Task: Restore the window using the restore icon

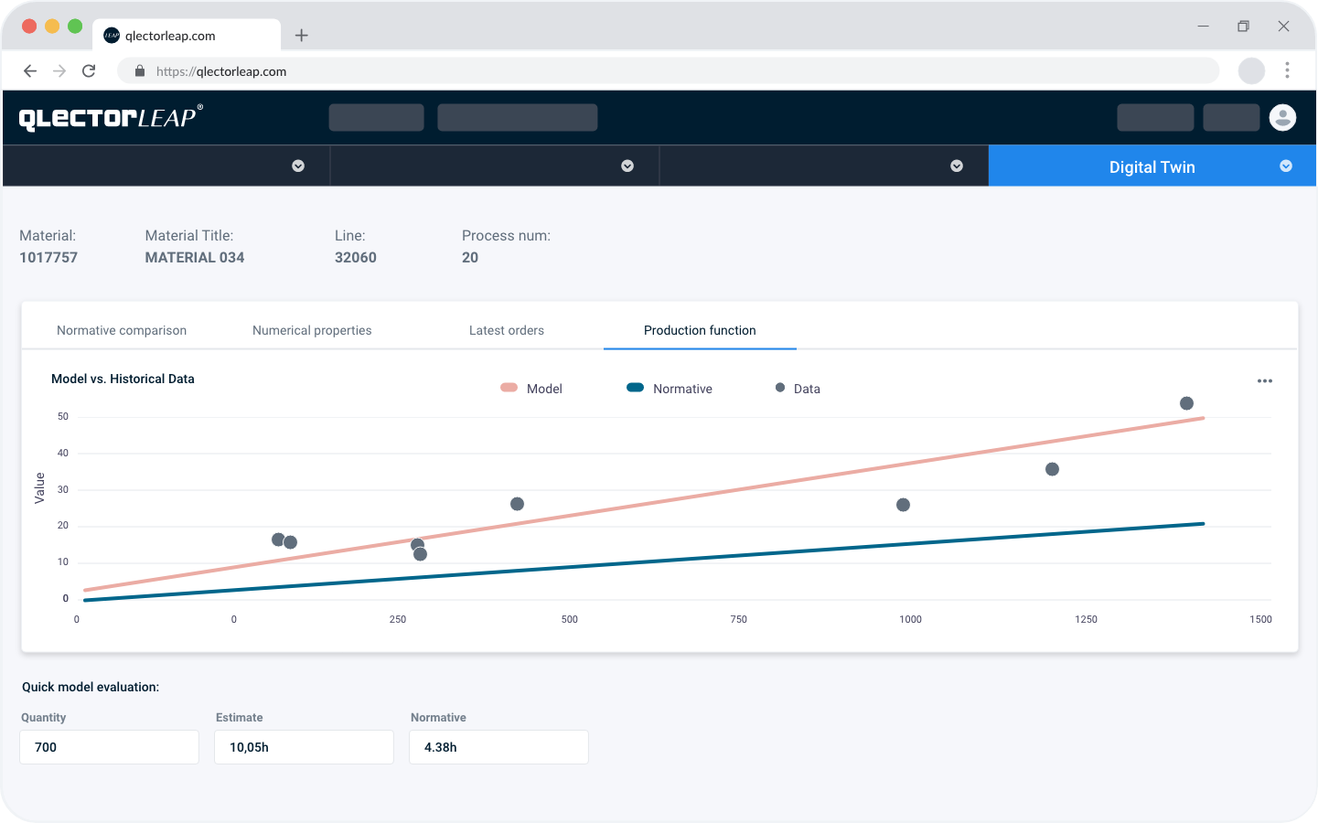Action: (1243, 27)
